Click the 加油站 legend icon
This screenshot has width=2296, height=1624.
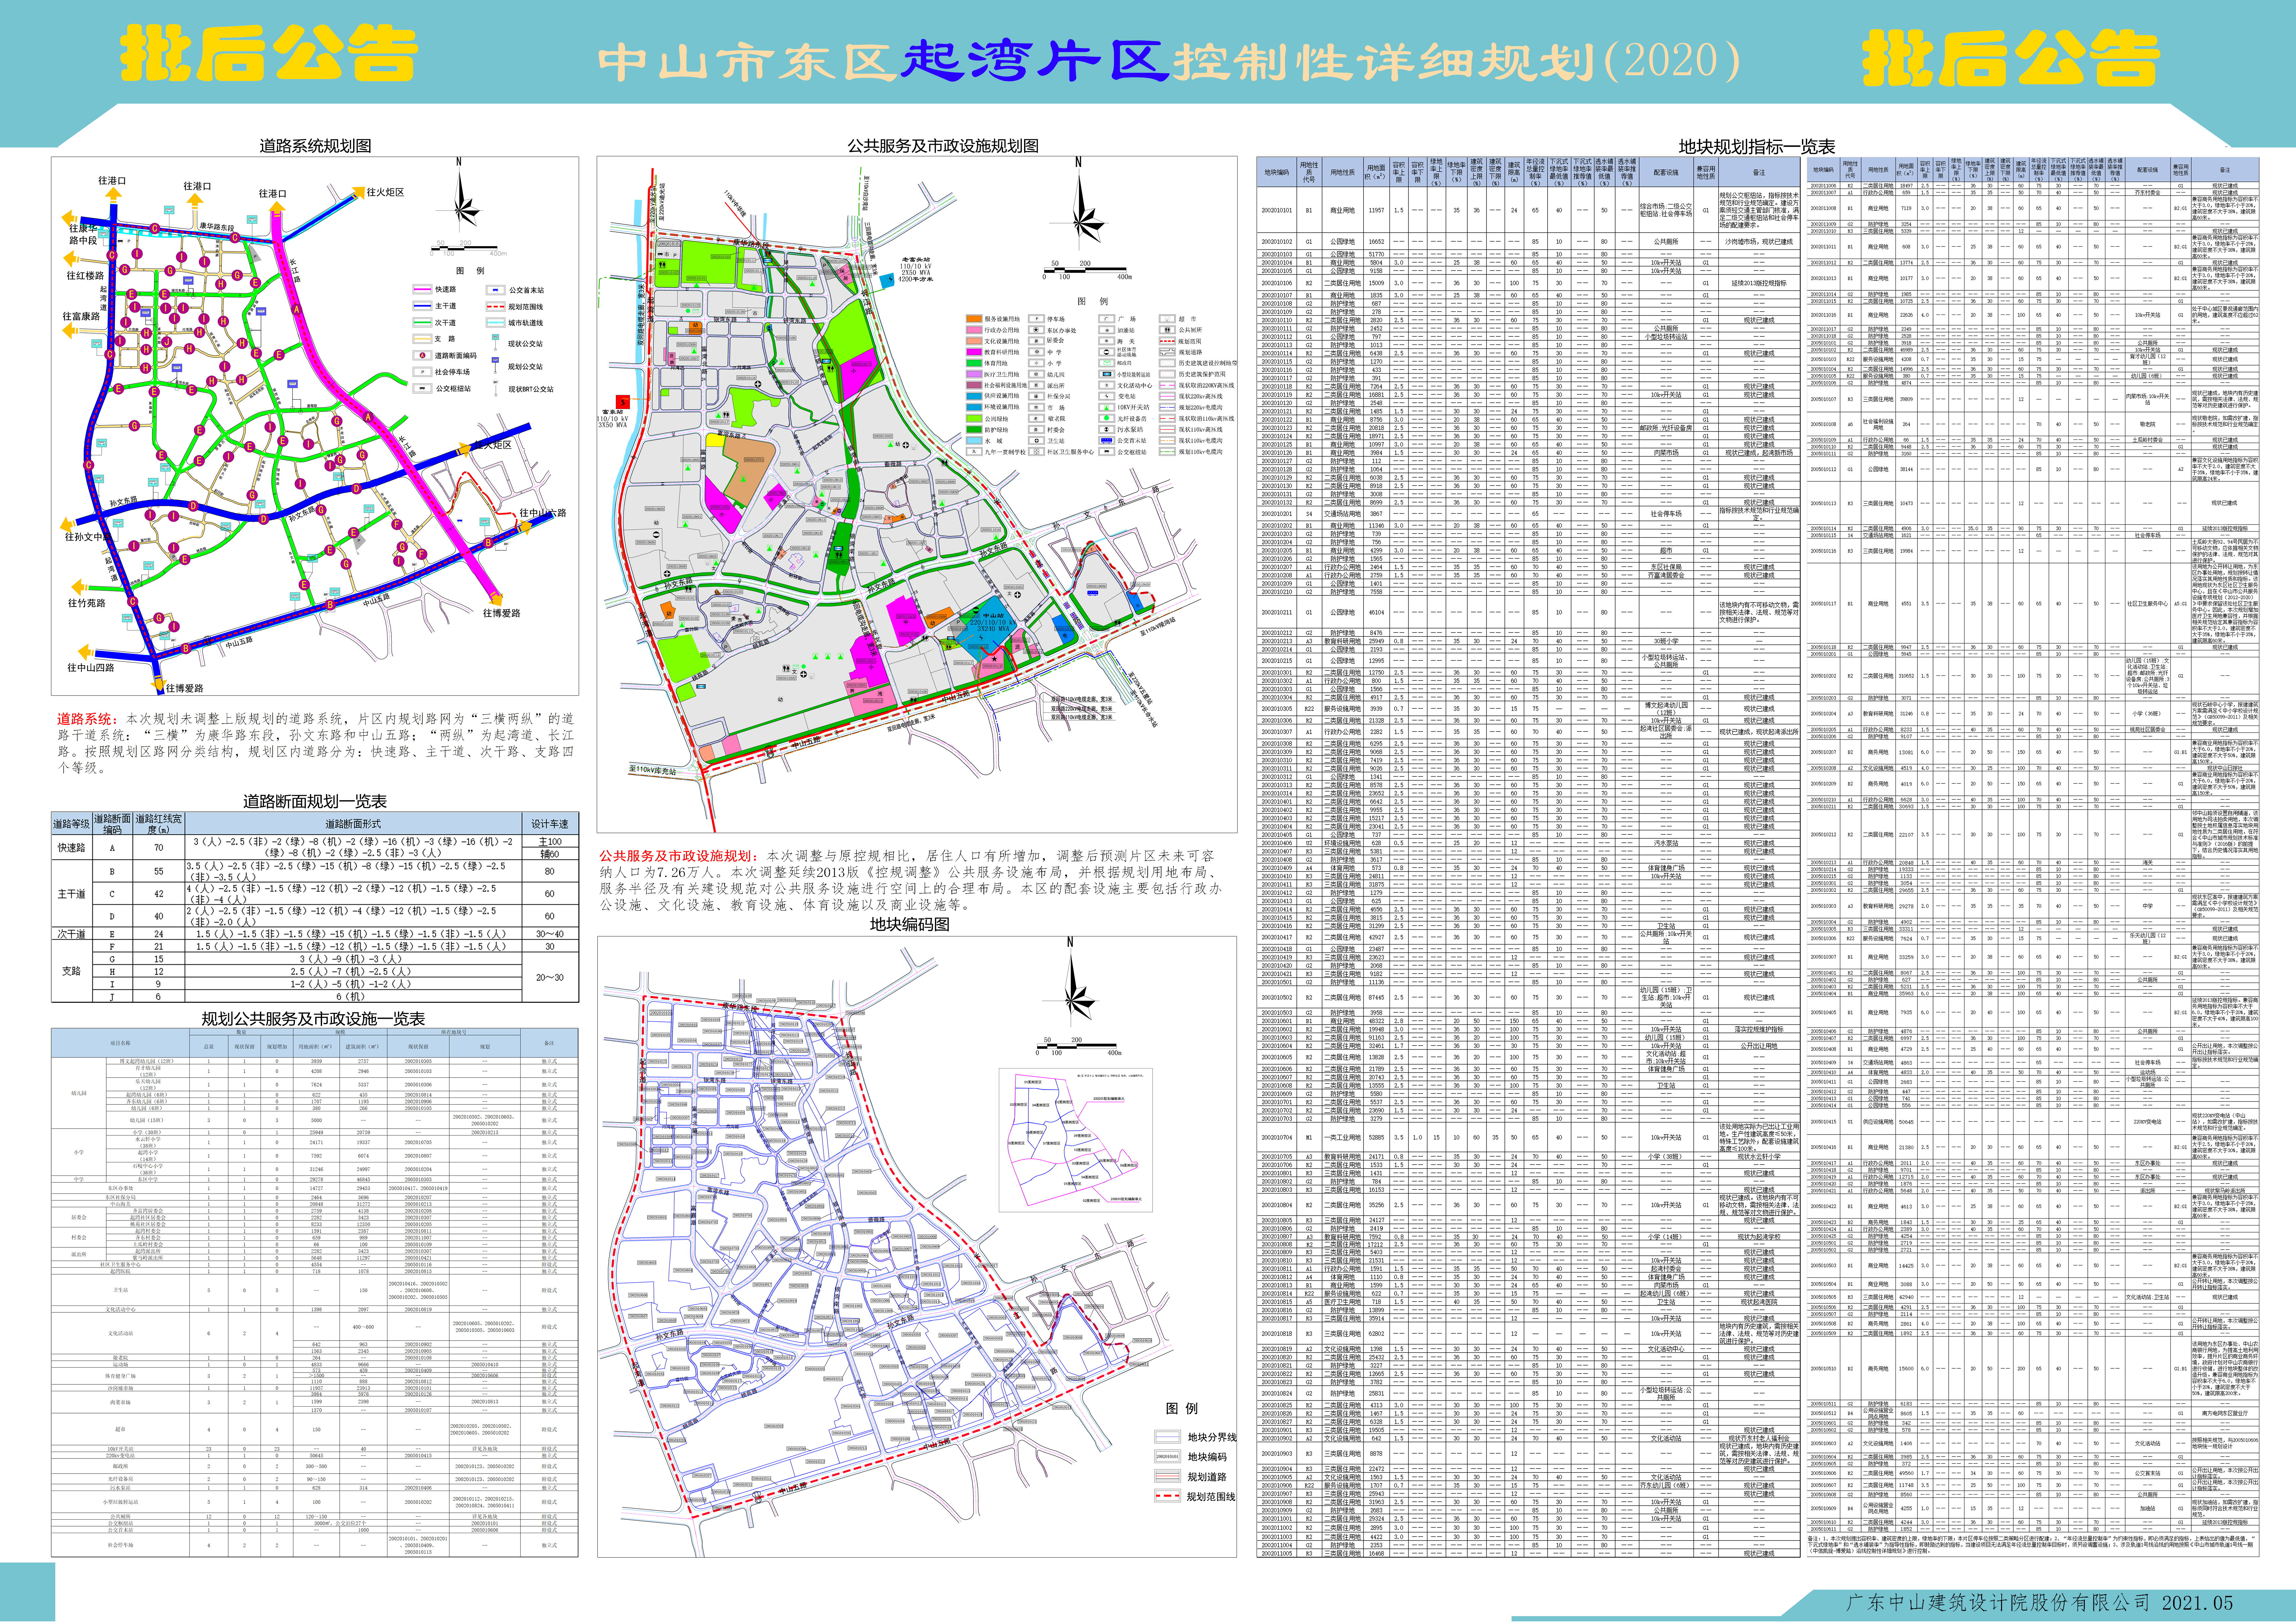pyautogui.click(x=1107, y=330)
